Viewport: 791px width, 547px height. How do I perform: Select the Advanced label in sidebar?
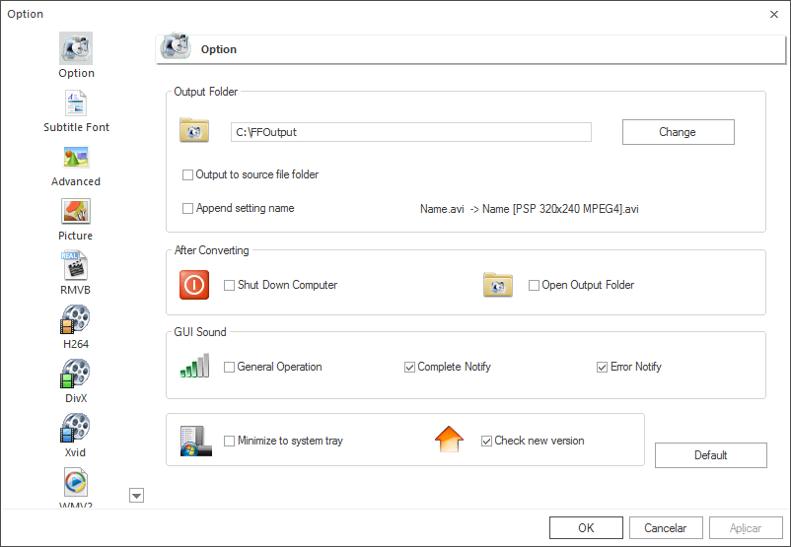(x=76, y=181)
